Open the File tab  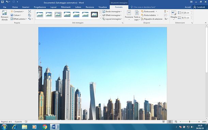[5, 7]
